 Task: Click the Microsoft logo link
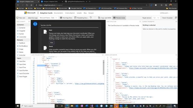[30, 13]
